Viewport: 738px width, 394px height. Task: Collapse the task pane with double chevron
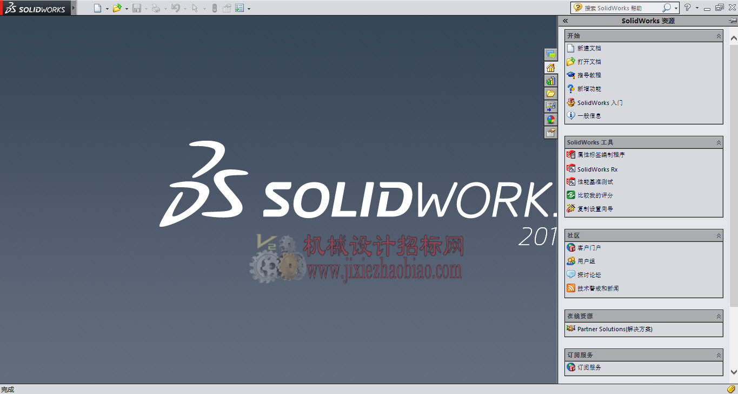[565, 21]
